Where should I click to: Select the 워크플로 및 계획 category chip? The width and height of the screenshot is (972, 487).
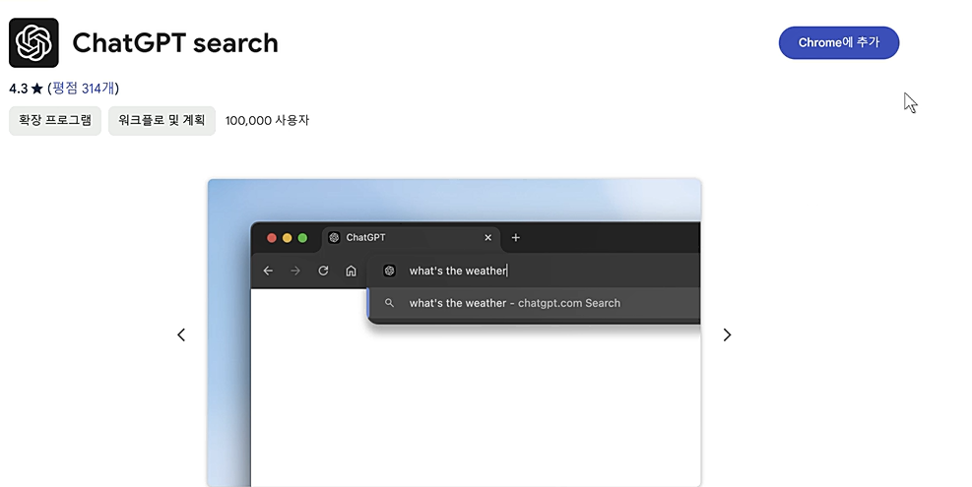pos(162,120)
